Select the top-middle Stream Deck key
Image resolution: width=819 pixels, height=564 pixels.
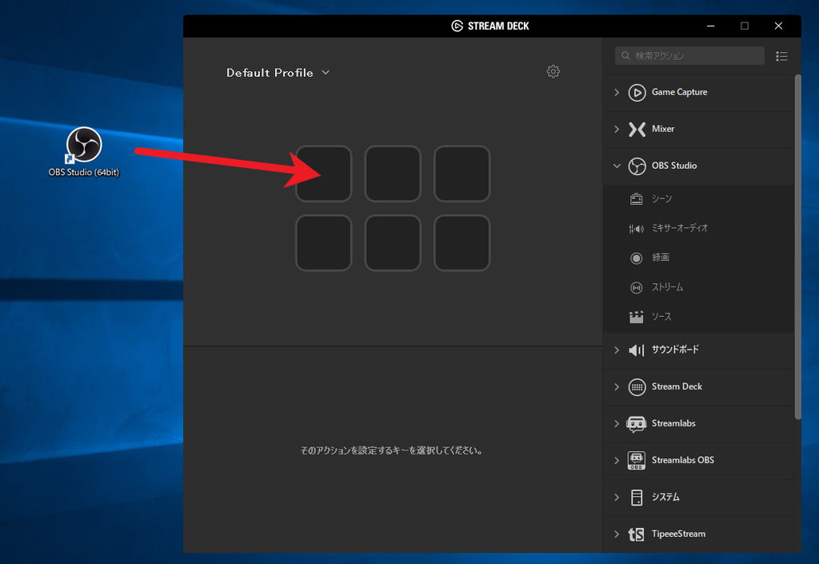click(393, 174)
